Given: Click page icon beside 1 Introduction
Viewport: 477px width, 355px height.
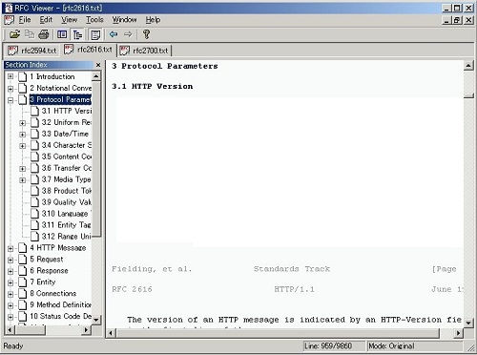Looking at the screenshot, I should pyautogui.click(x=22, y=76).
